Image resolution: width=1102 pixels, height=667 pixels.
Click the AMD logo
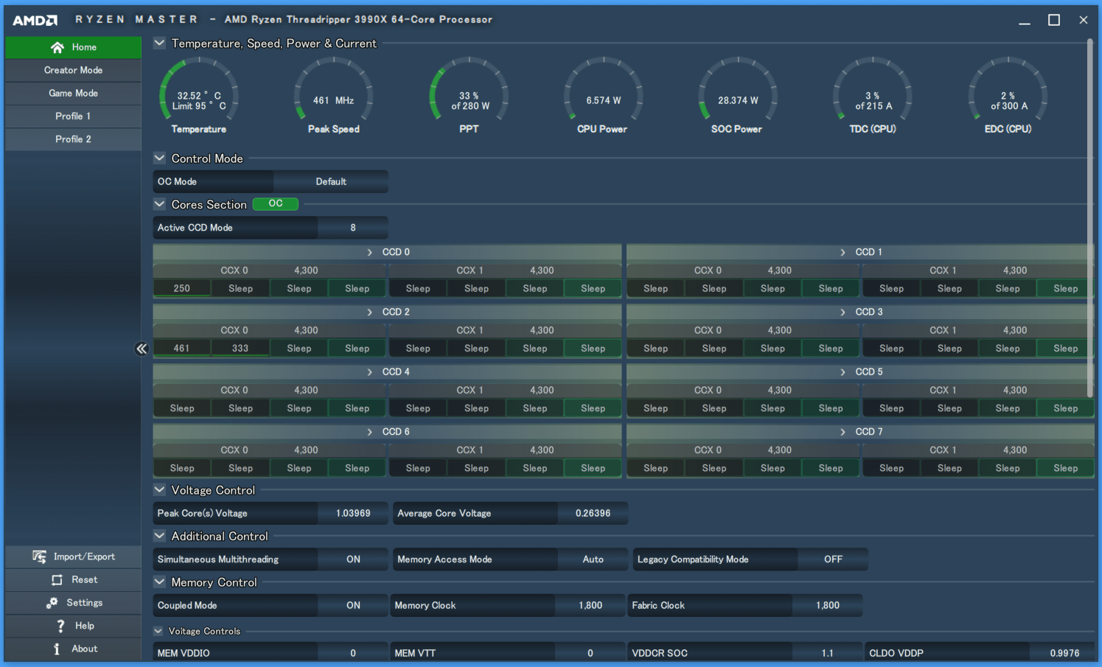point(35,20)
